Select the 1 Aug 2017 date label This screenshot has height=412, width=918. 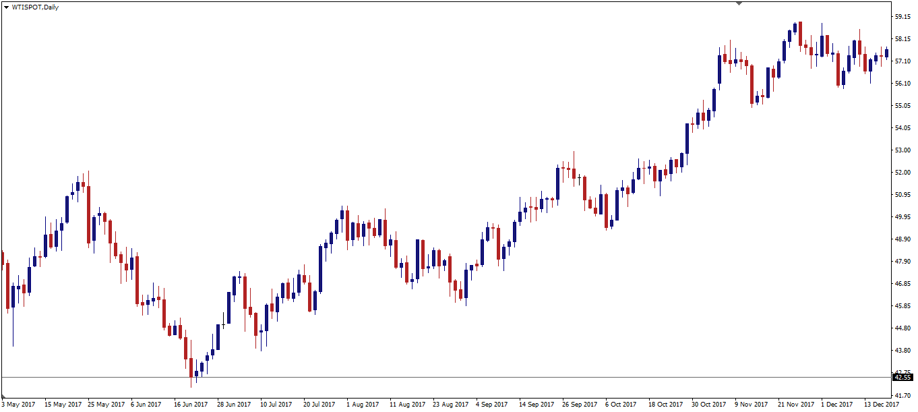pyautogui.click(x=363, y=405)
